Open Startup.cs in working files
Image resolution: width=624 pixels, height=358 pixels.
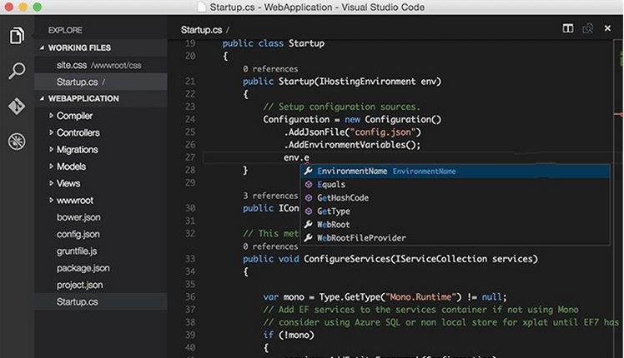point(101,82)
